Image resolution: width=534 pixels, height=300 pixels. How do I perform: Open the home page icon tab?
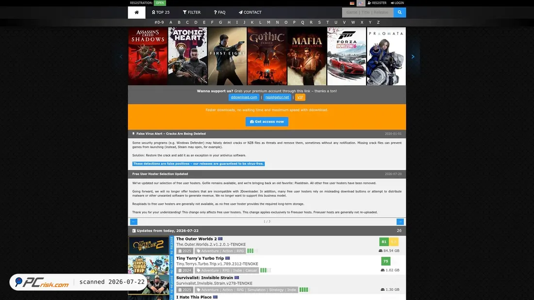coord(136,13)
